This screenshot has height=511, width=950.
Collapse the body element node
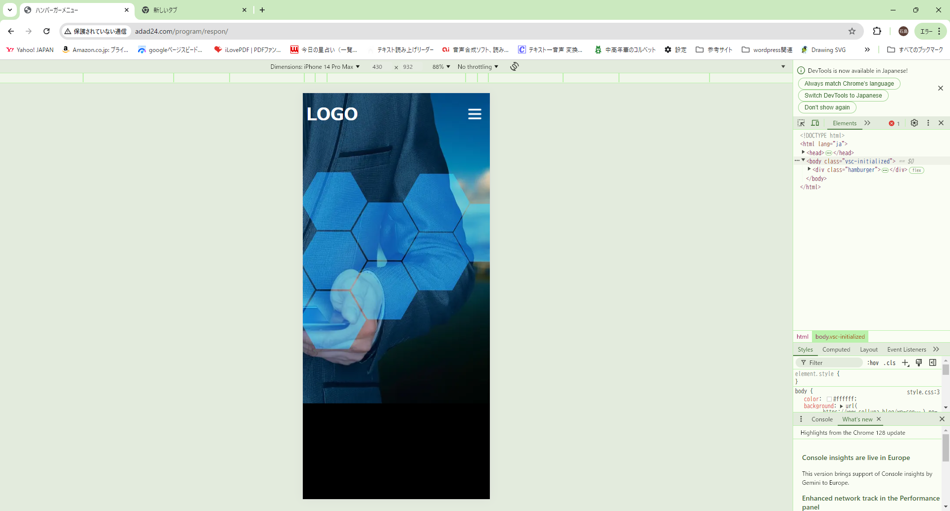click(803, 161)
